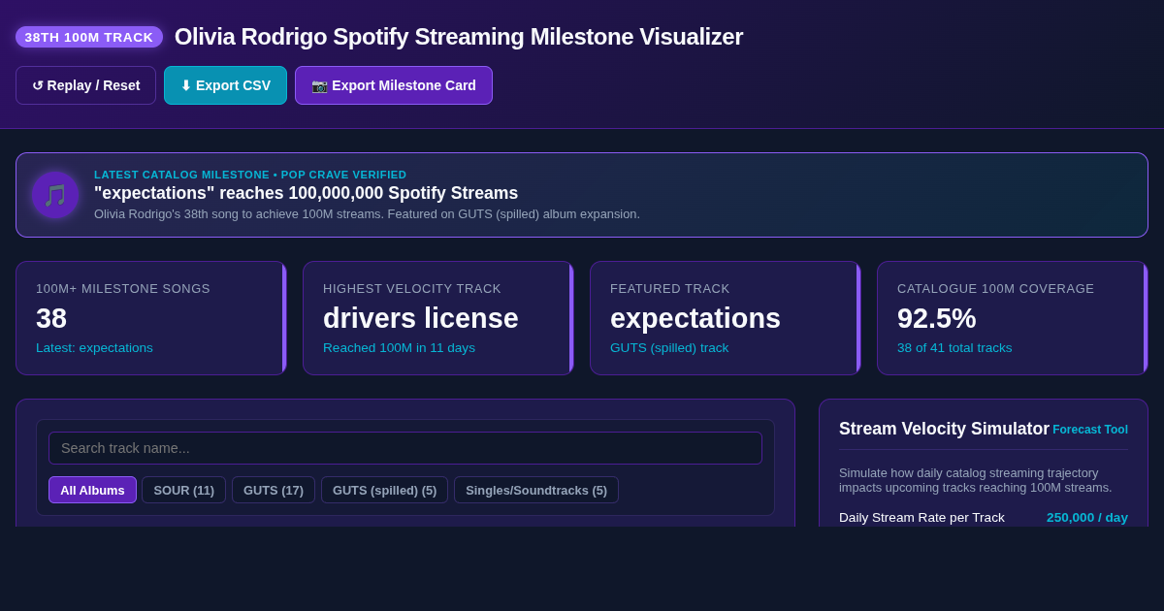Click '250,000 / day' rate value
Screen dimensions: 1164x611
[1087, 518]
